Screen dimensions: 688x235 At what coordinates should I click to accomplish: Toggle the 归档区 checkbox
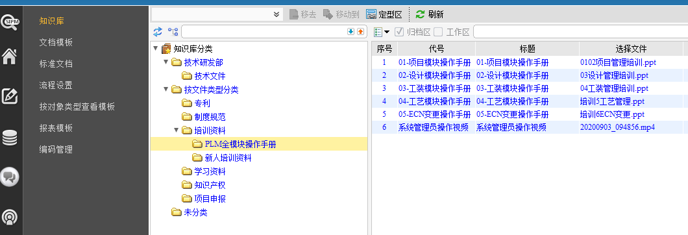click(x=399, y=32)
